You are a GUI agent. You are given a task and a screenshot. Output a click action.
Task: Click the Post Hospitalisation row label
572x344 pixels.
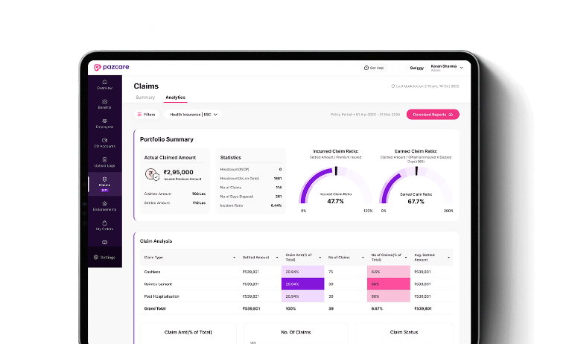point(162,296)
